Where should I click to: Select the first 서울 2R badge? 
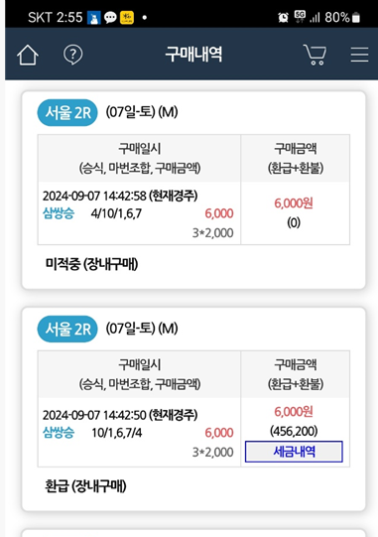coord(67,112)
